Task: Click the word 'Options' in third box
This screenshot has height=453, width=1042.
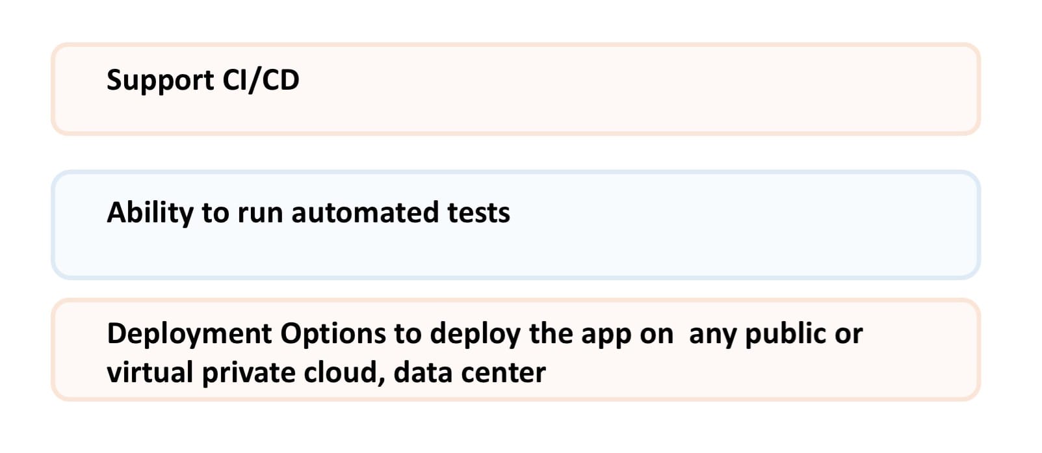Action: (333, 335)
